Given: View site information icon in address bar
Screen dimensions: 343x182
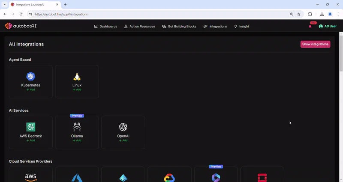Looking at the screenshot, I should (30, 14).
